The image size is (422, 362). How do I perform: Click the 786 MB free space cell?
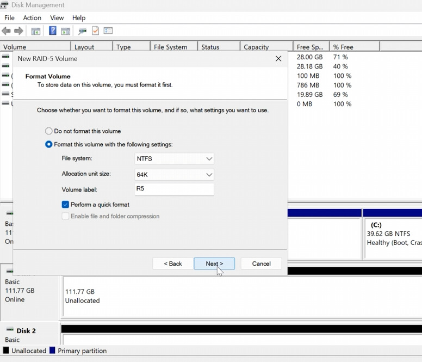(x=308, y=85)
